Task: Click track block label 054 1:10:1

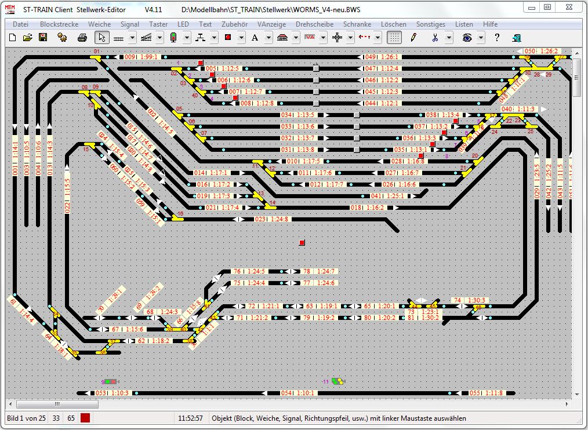Action: point(299,393)
